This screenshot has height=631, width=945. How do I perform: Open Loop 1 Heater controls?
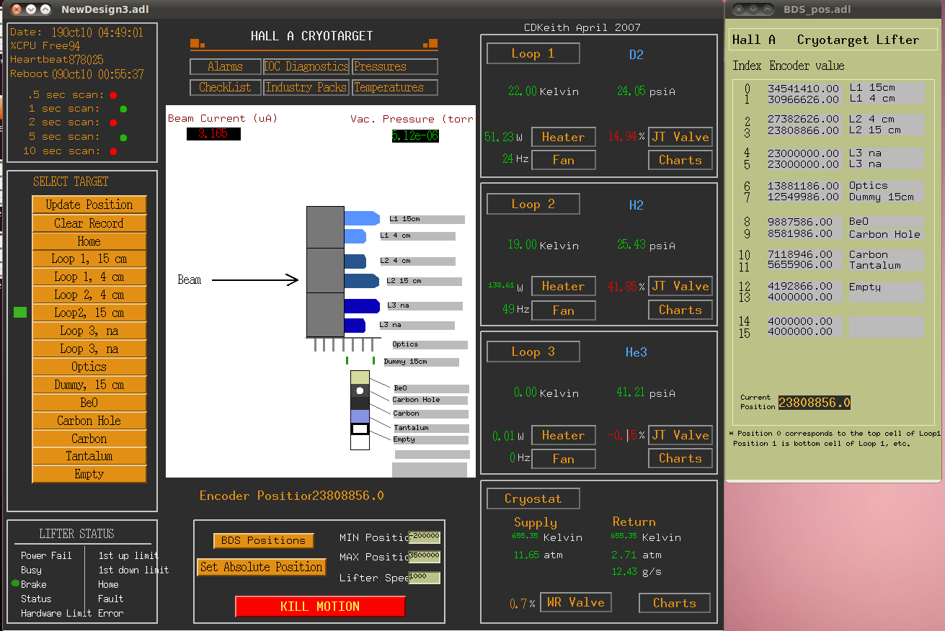564,137
